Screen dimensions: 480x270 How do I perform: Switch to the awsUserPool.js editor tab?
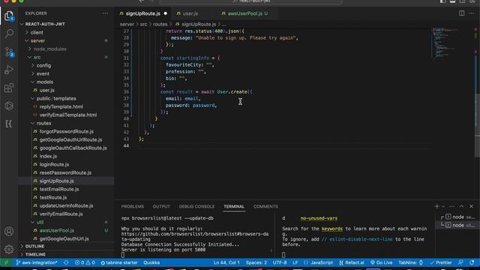(x=245, y=13)
